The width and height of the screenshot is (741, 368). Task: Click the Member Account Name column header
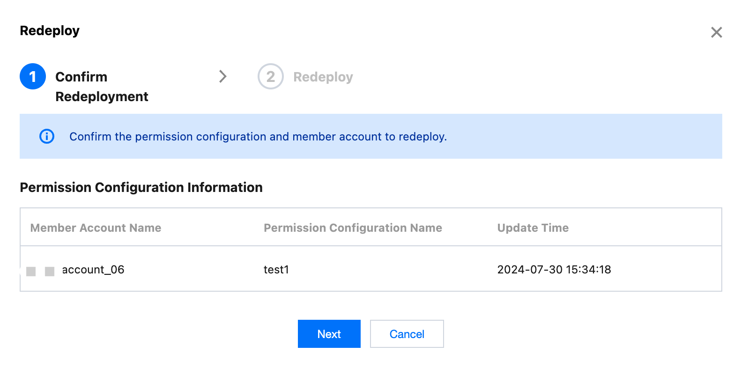(x=96, y=228)
